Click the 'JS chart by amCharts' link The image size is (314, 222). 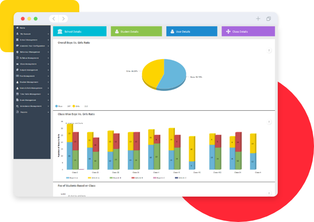[x=74, y=123]
